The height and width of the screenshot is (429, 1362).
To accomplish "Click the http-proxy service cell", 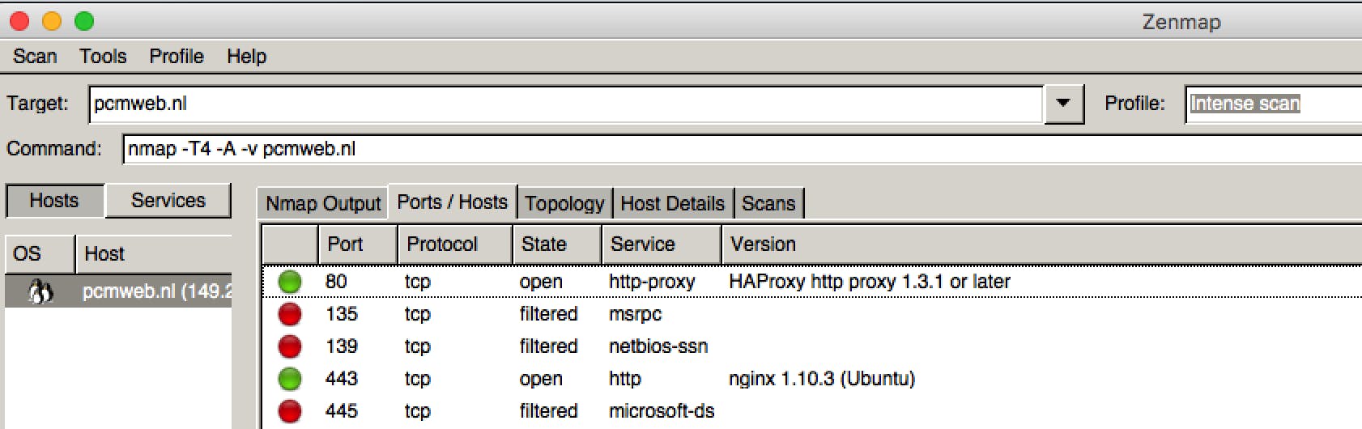I will click(652, 282).
